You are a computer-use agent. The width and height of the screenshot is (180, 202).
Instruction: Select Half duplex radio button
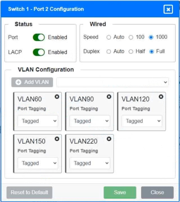(x=131, y=52)
